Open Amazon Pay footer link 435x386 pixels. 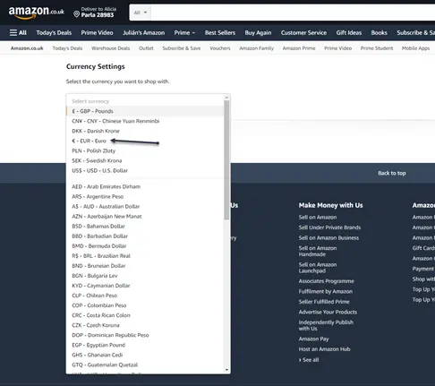click(x=313, y=339)
